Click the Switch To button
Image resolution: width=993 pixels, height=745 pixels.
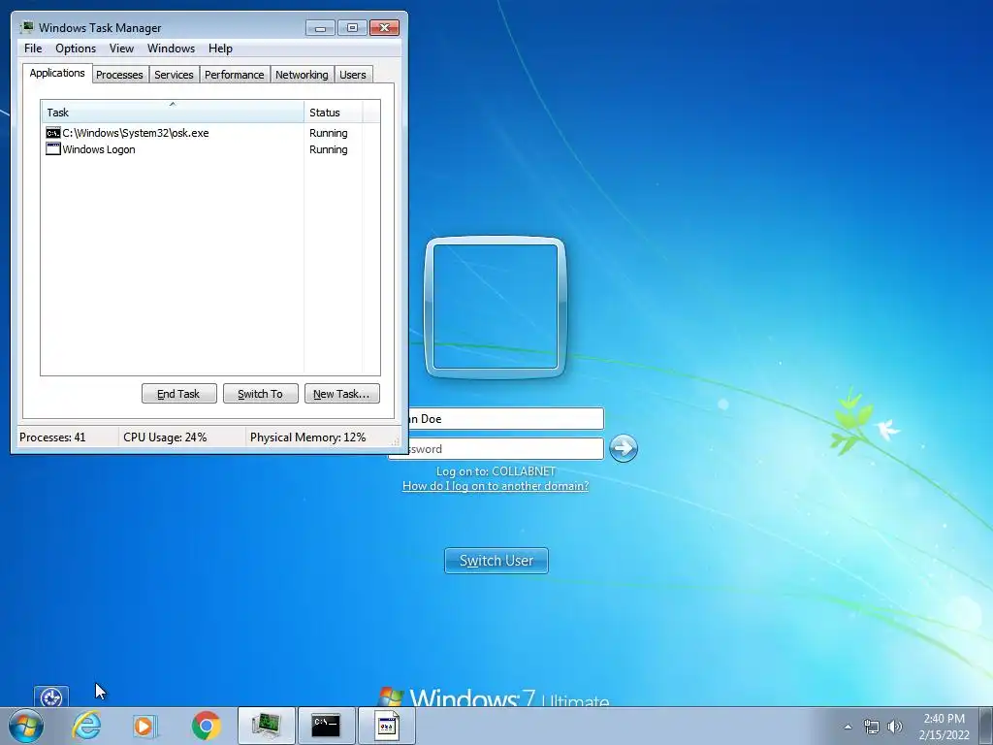[x=260, y=394]
